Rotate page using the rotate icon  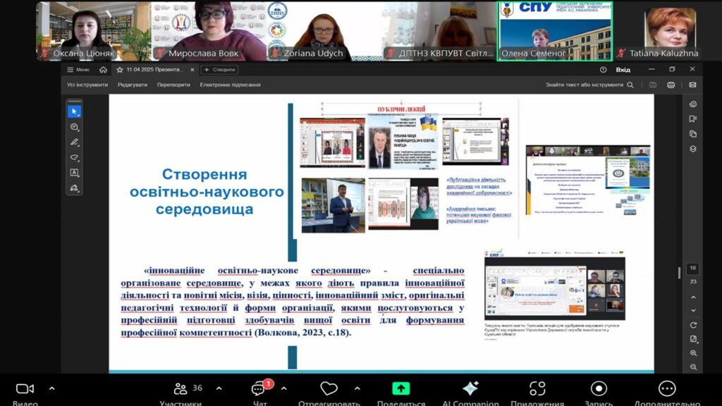point(693,325)
